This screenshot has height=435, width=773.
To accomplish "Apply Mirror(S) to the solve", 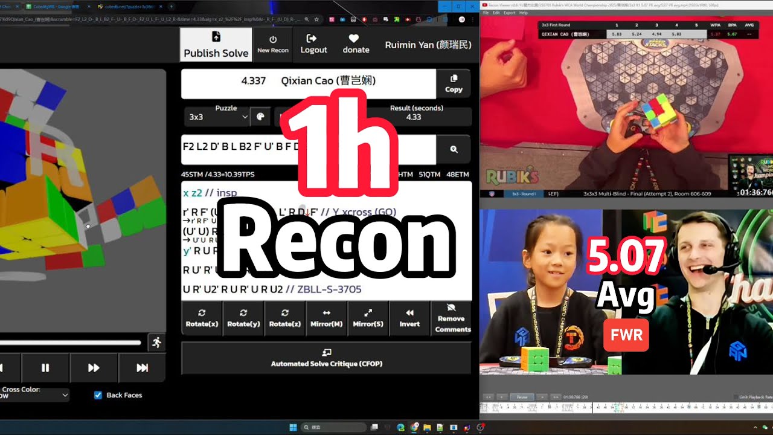I will coord(368,317).
